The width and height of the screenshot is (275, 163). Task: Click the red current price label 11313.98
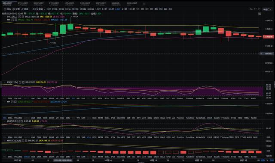(268, 37)
